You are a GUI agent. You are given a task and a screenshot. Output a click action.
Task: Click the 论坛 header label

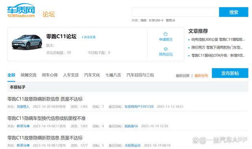pos(48,14)
